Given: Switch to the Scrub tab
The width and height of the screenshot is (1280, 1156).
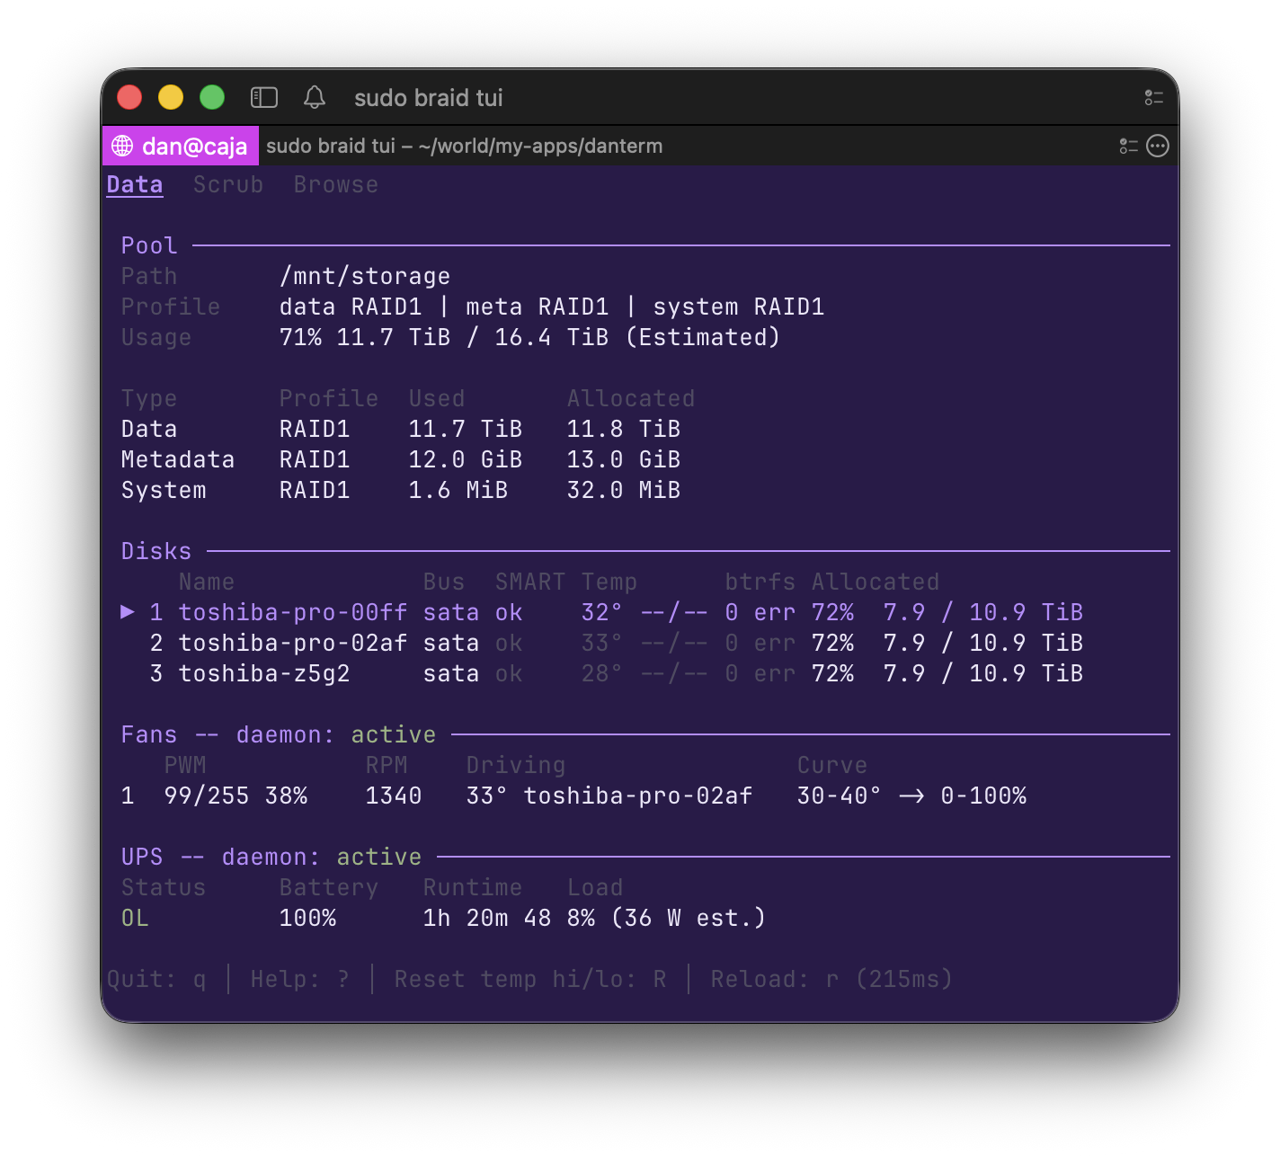Looking at the screenshot, I should [x=228, y=185].
